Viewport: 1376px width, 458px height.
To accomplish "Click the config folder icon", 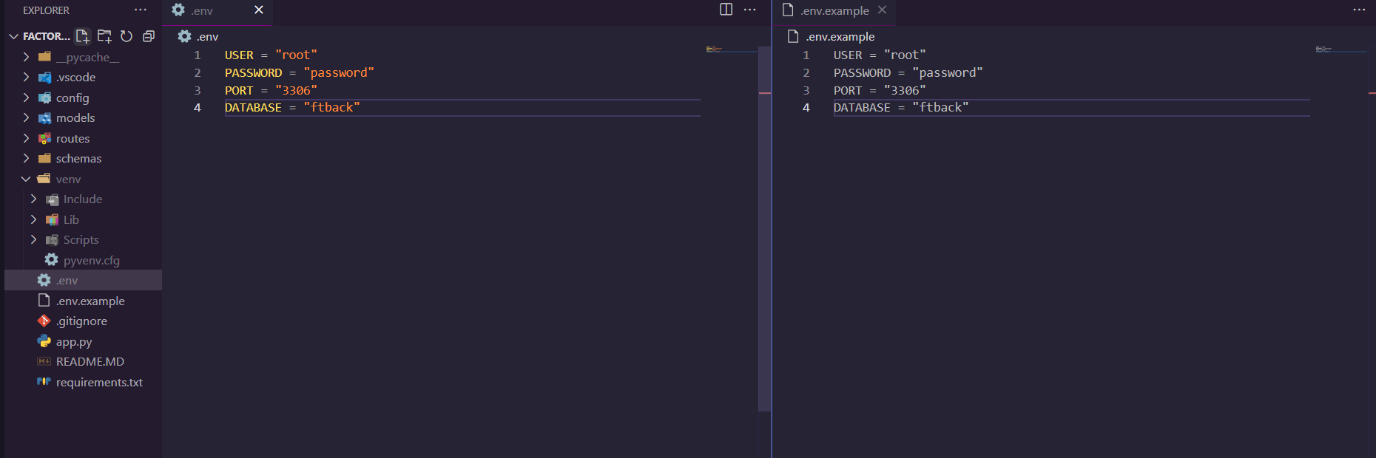I will (44, 98).
